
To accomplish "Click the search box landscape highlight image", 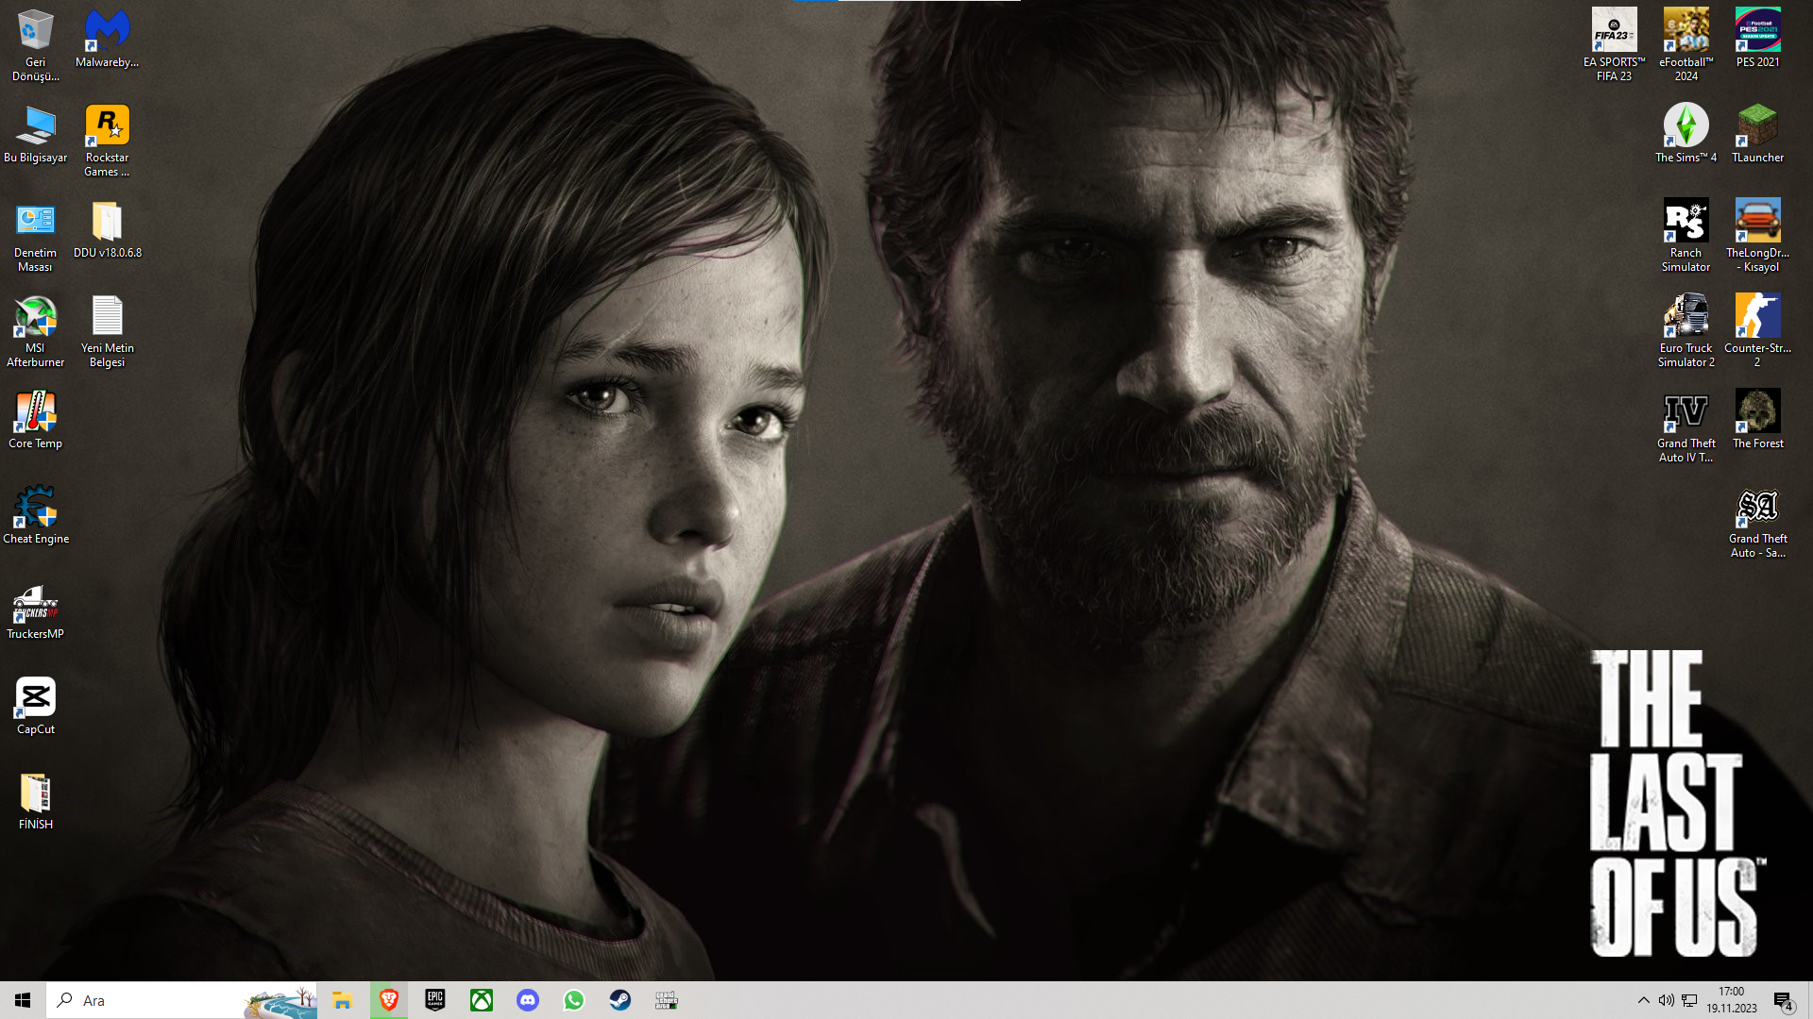I will (x=280, y=1002).
